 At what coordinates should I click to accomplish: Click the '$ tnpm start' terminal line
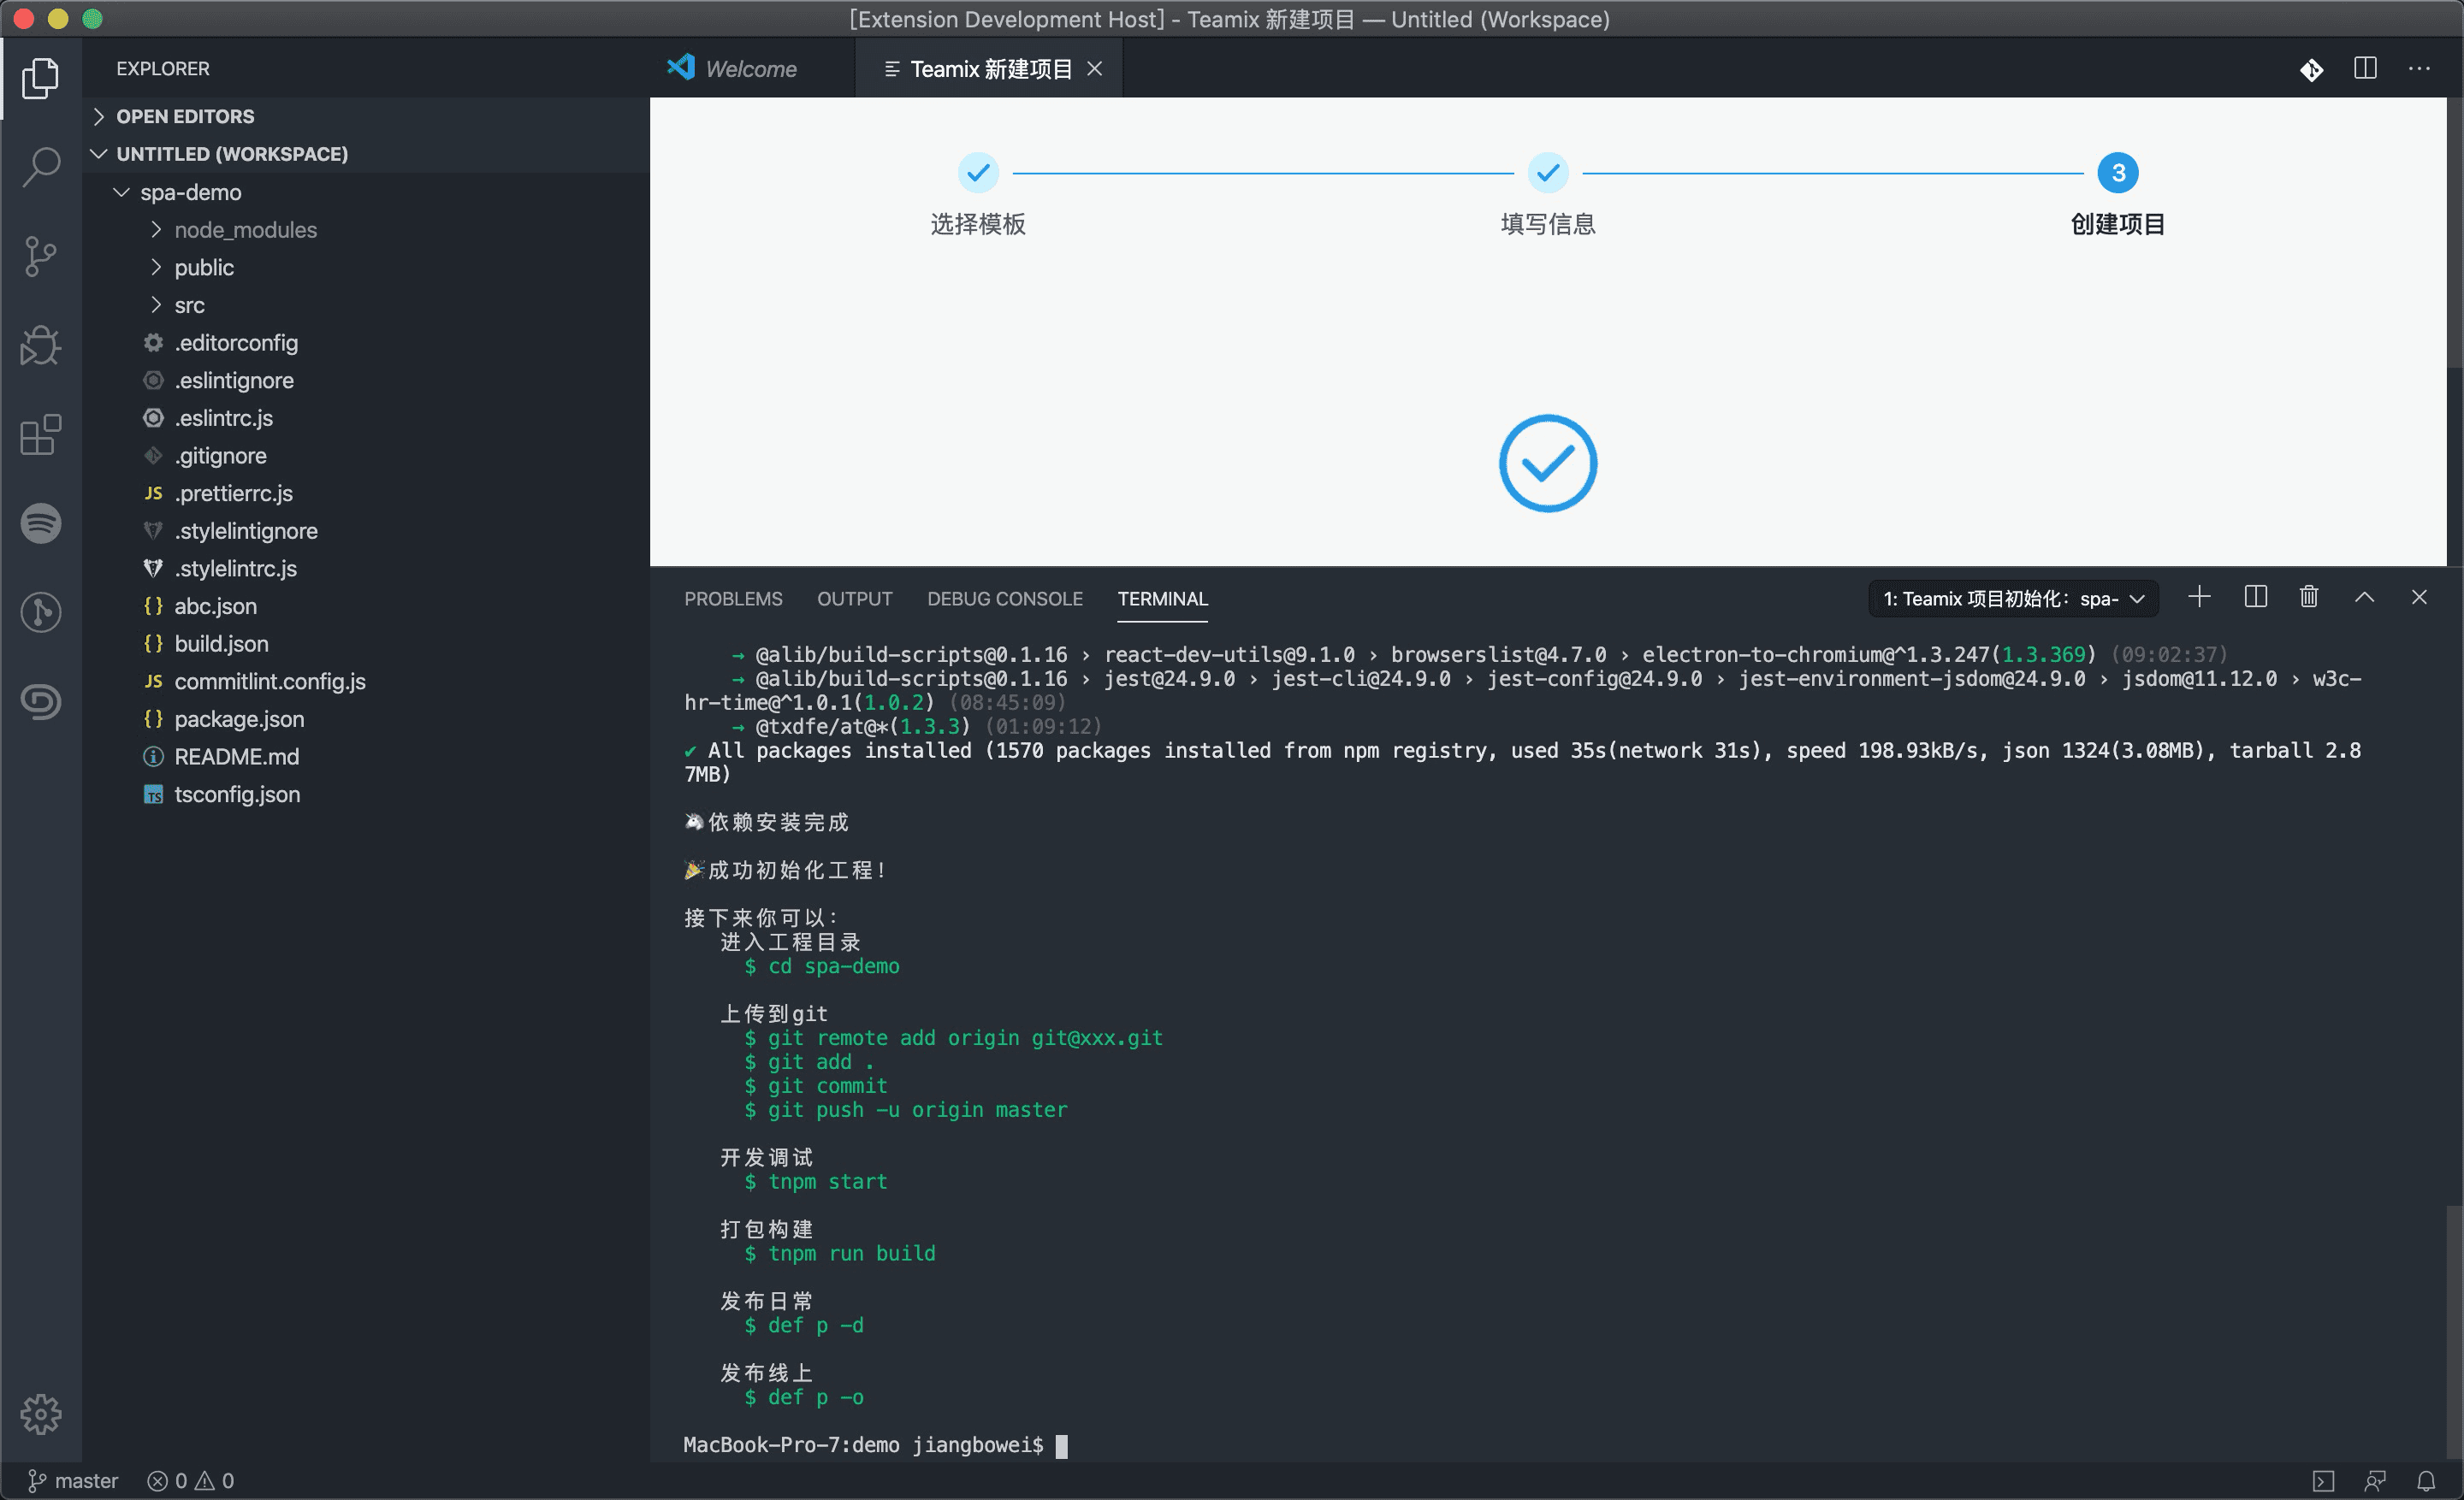coord(816,1181)
